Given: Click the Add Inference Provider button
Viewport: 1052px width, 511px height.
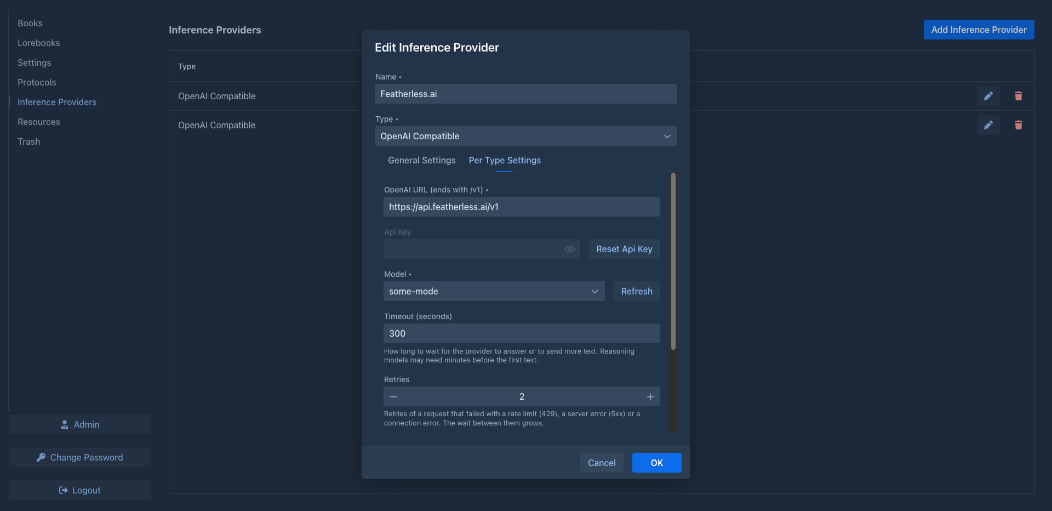Looking at the screenshot, I should [979, 30].
